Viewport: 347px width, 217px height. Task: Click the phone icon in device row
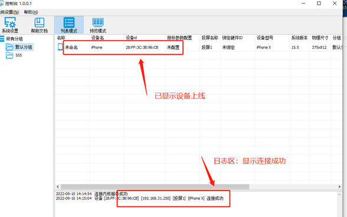(x=60, y=47)
